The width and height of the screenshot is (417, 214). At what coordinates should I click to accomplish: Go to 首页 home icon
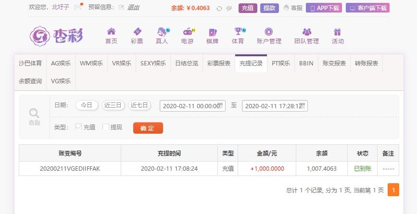pos(111,32)
